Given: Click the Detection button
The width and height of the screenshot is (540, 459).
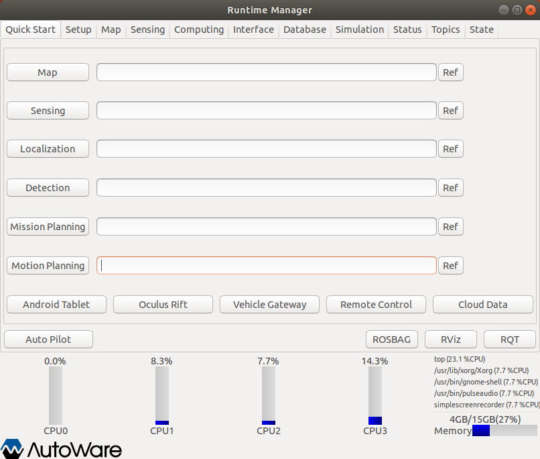Looking at the screenshot, I should [48, 188].
